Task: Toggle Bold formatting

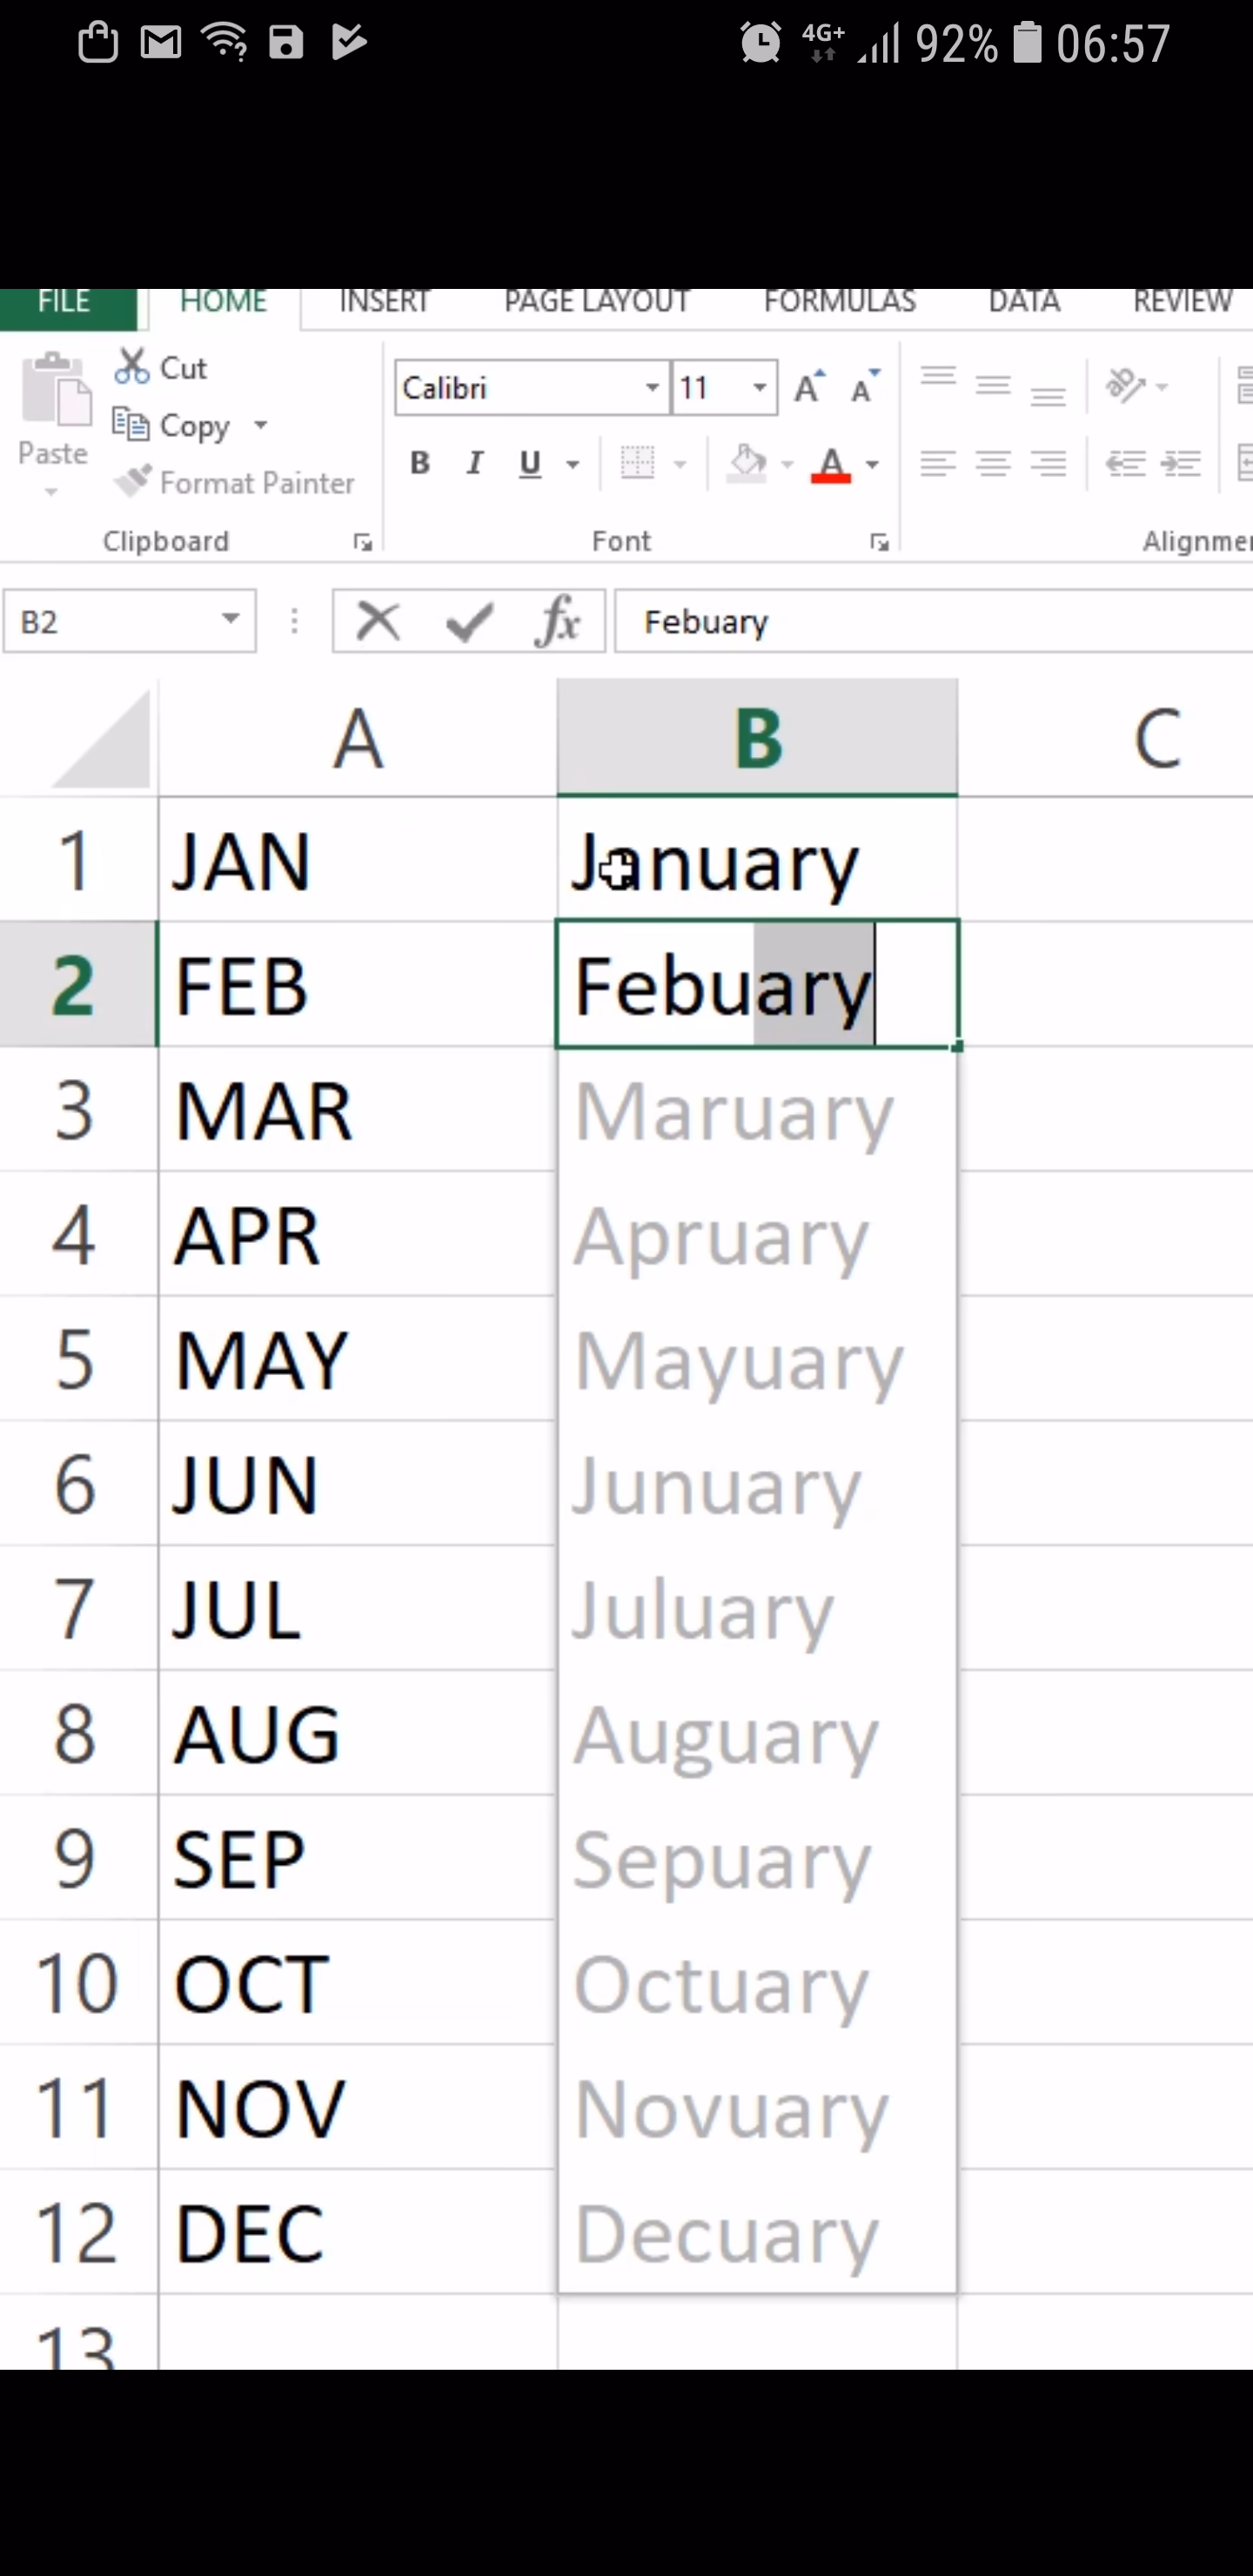Action: [420, 463]
